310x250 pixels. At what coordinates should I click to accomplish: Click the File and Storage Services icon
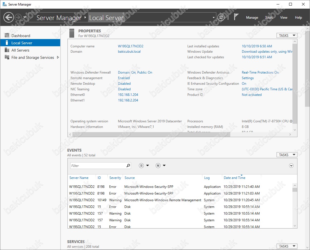pos(7,57)
